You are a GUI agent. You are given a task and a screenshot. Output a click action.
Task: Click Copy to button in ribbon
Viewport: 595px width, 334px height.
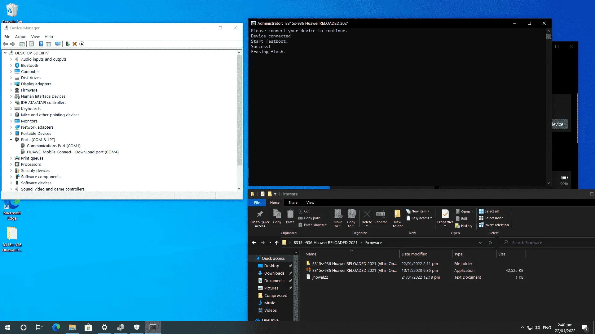pyautogui.click(x=351, y=218)
